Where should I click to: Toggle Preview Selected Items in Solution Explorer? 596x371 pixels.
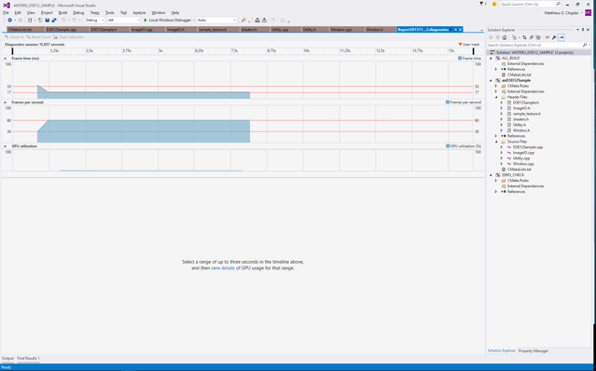561,37
